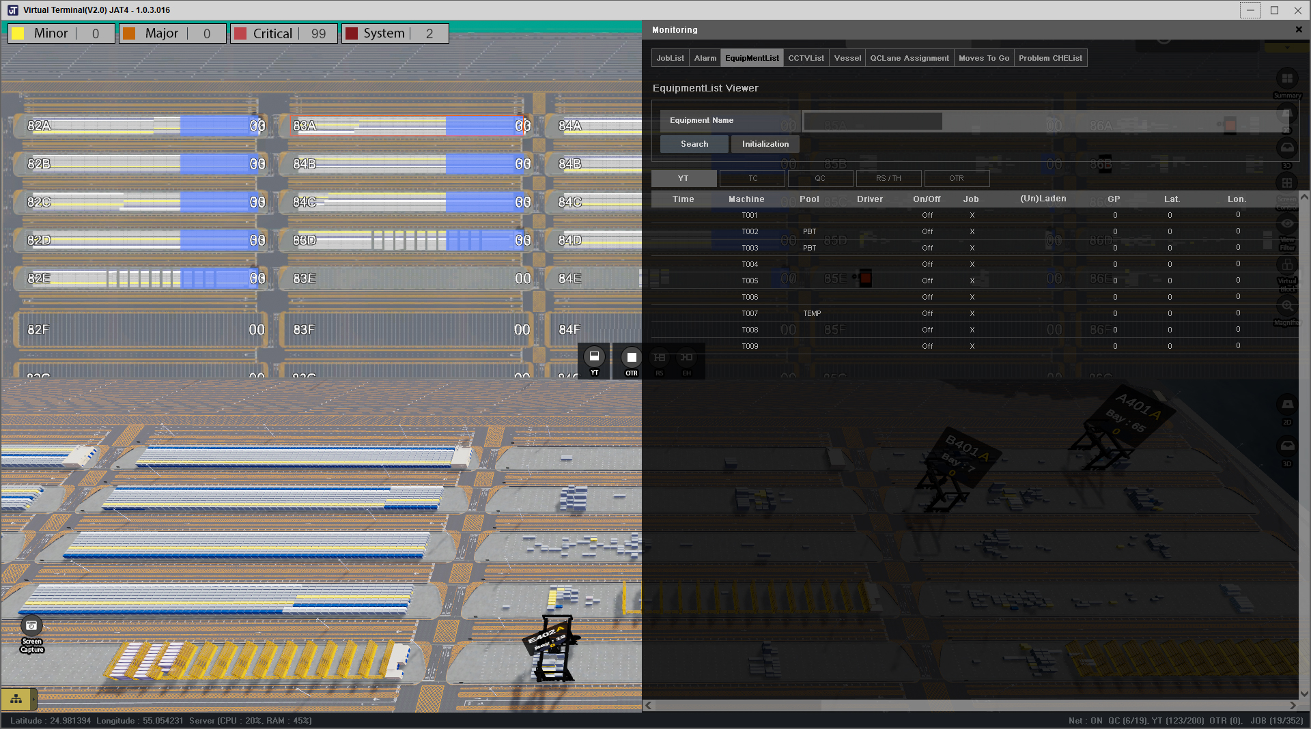Toggle the Critical alarm filter
This screenshot has width=1311, height=729.
pyautogui.click(x=283, y=33)
